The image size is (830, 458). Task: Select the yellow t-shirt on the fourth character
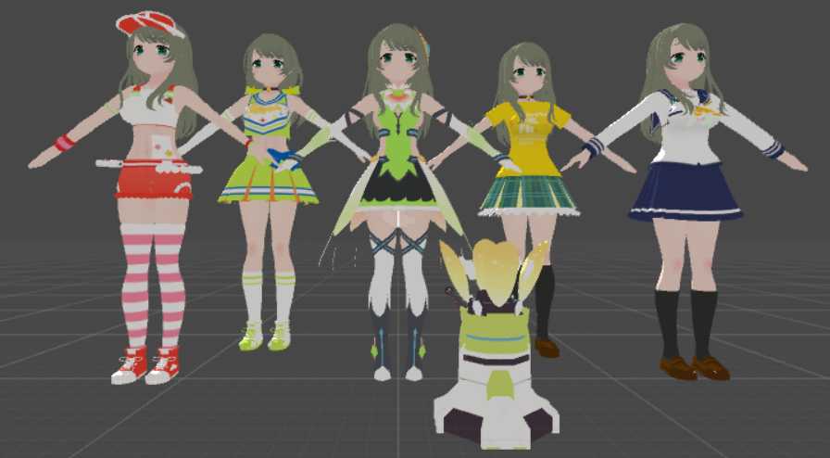pyautogui.click(x=527, y=137)
